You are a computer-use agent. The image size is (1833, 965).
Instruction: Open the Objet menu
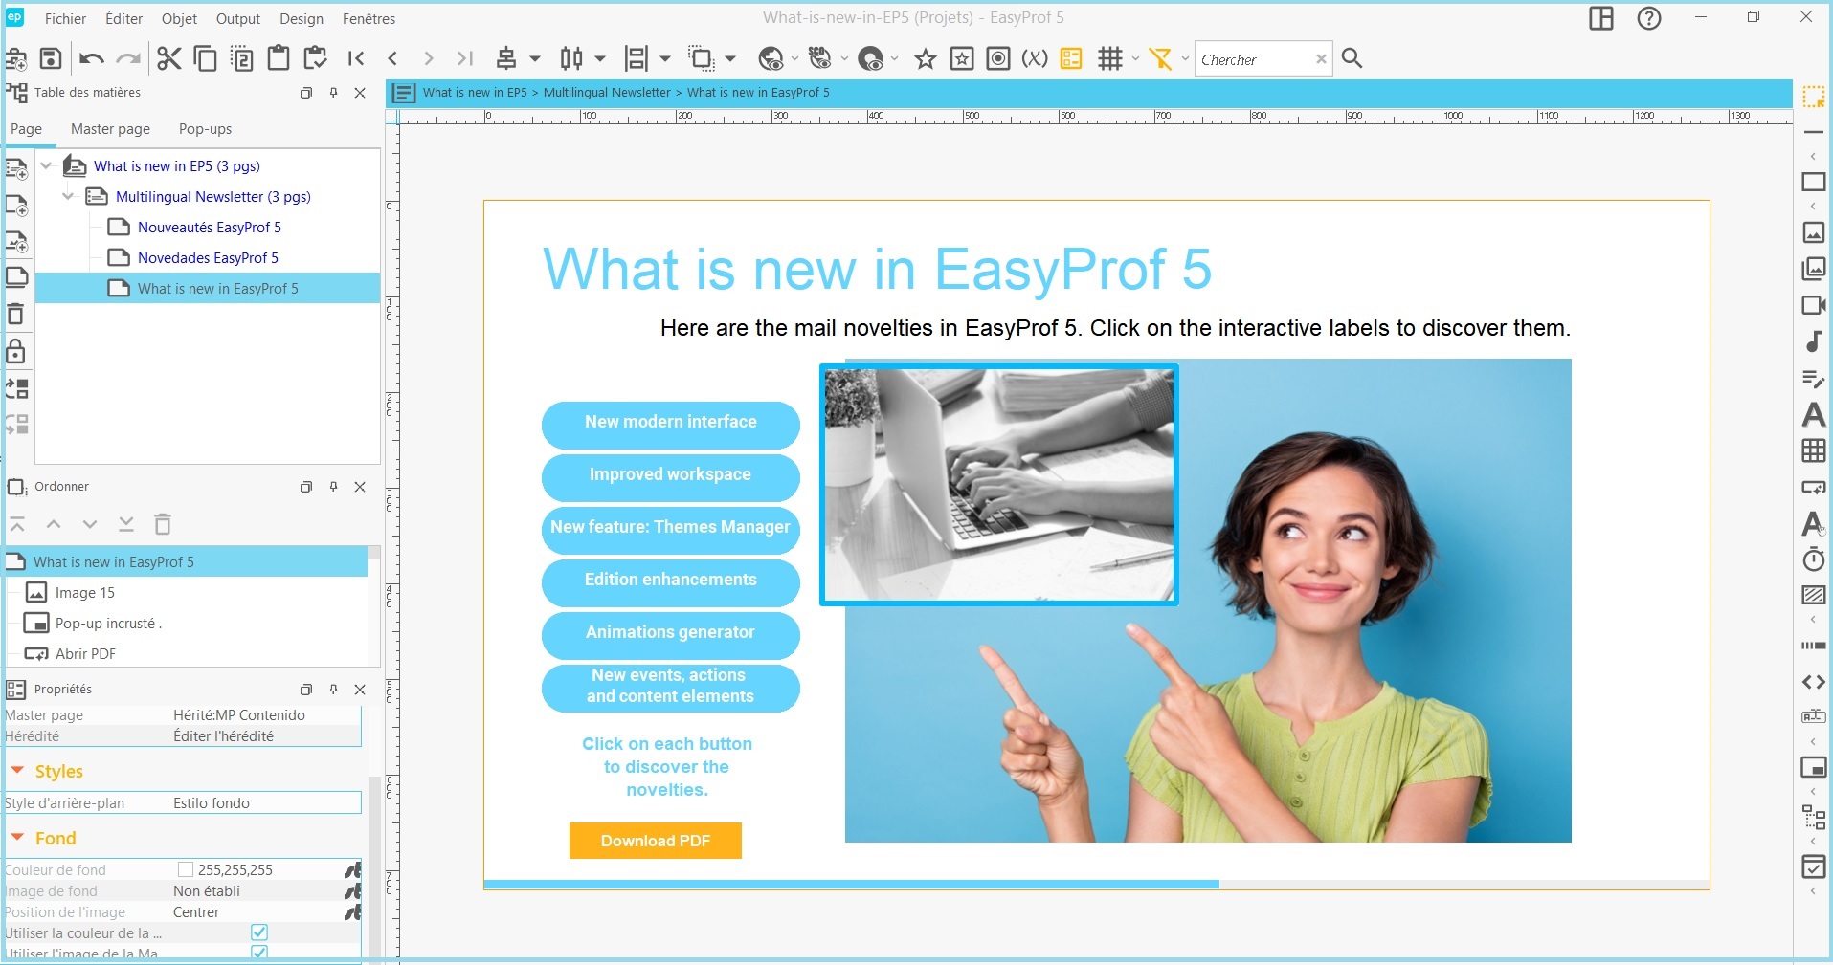pyautogui.click(x=178, y=18)
